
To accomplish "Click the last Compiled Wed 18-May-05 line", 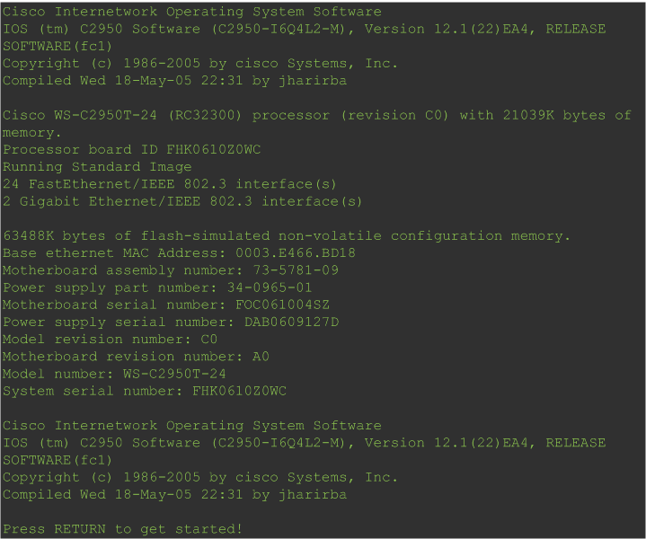I will coord(174,494).
